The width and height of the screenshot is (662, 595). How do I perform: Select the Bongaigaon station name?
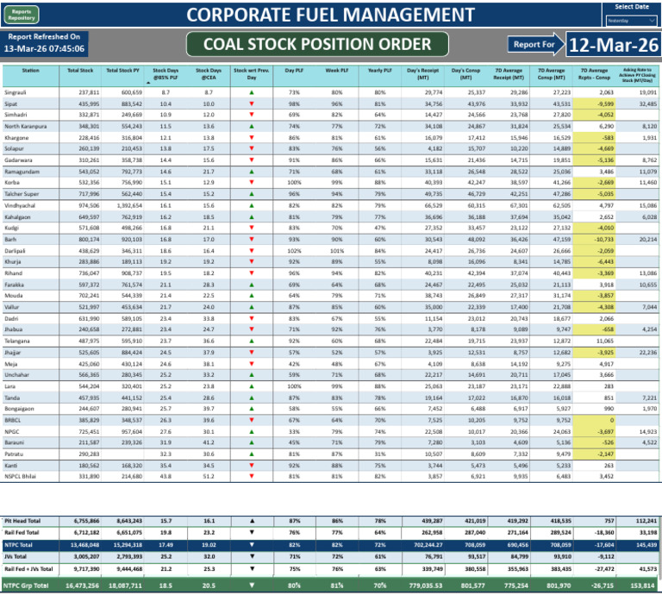click(x=19, y=409)
